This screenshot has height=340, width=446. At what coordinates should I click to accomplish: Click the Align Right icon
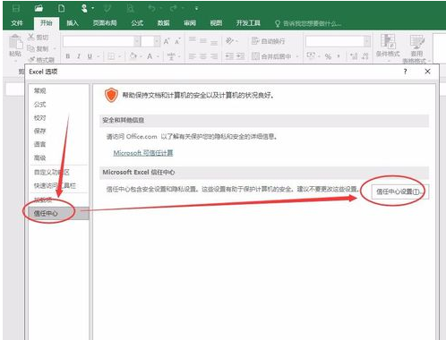(214, 55)
